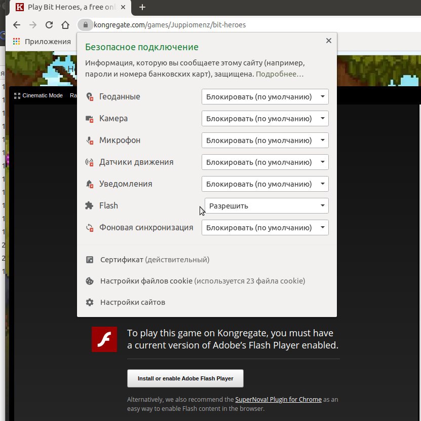The image size is (421, 421).
Task: Close the Play Bit Heroes tab
Action: [x=123, y=7]
